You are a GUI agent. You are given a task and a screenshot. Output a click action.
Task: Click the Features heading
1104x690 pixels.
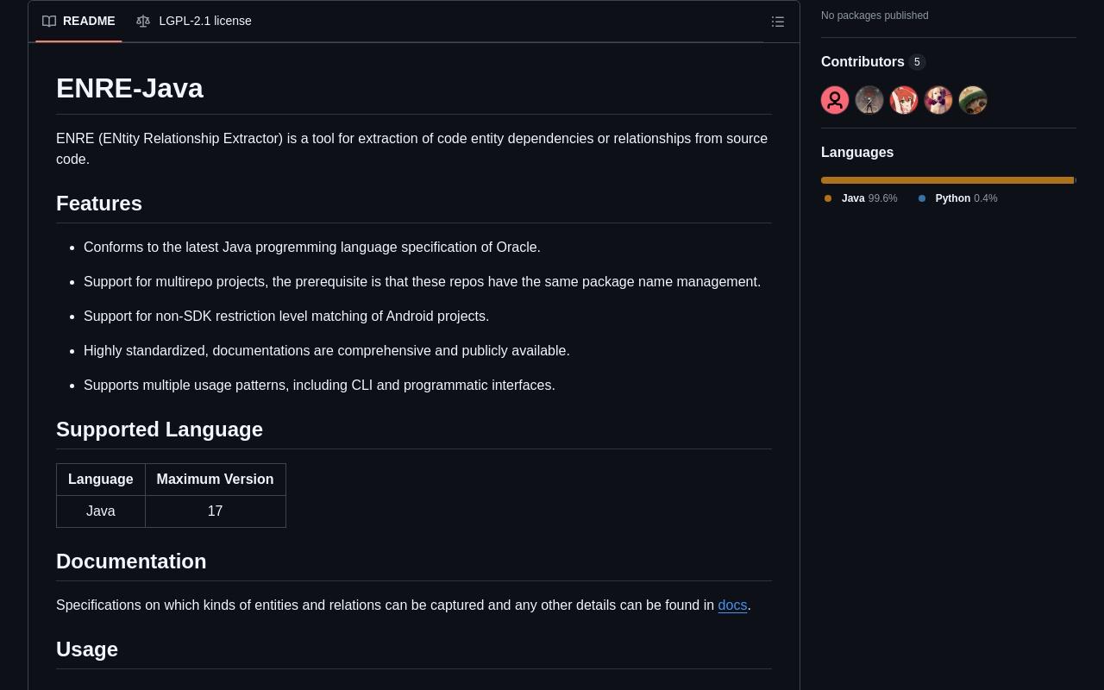click(99, 204)
